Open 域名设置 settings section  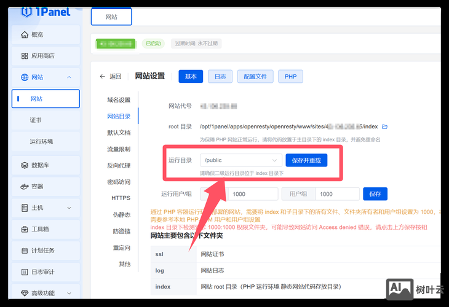tap(119, 99)
